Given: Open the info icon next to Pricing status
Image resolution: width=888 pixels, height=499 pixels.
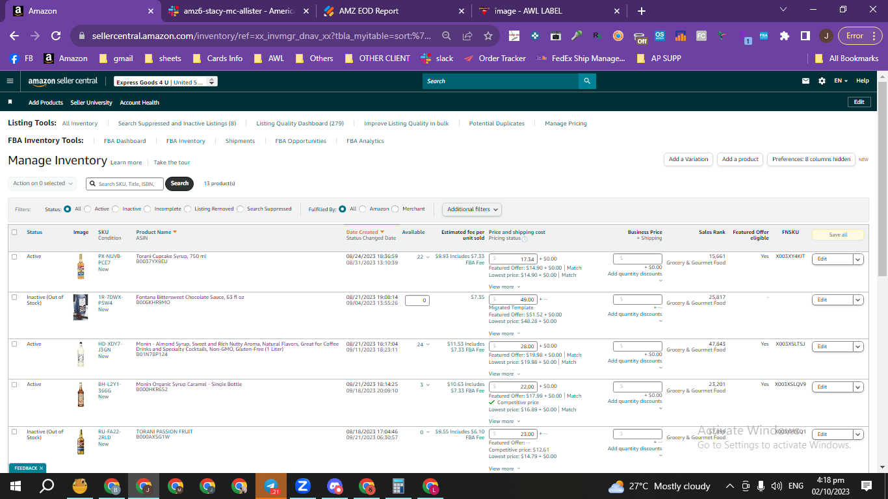Looking at the screenshot, I should coord(525,239).
